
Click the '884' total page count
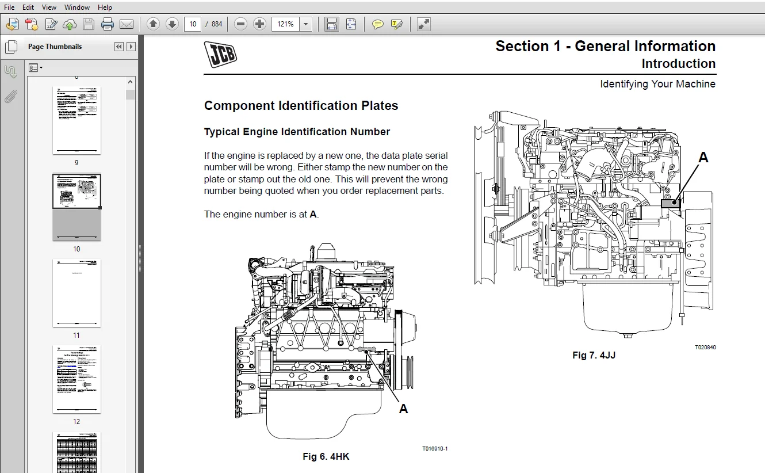pyautogui.click(x=217, y=24)
